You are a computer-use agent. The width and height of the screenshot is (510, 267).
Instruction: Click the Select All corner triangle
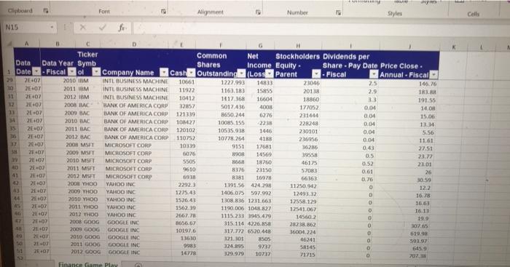(x=9, y=44)
